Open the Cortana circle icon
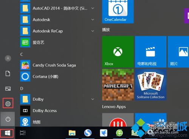Image resolution: width=189 pixels, height=139 pixels. click(x=25, y=77)
